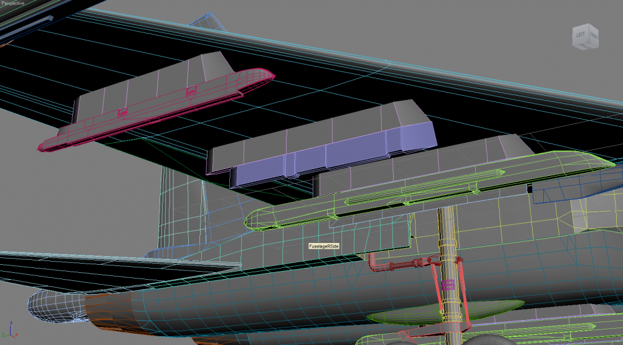Image resolution: width=623 pixels, height=345 pixels.
Task: Click the small latch on pink pylon's front
Action: 191,91
